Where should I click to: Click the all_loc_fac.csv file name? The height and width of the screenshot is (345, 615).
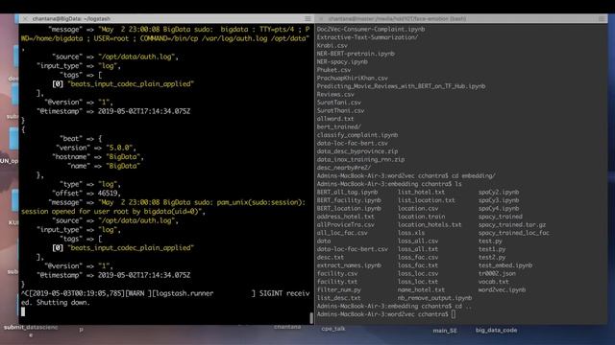point(342,233)
